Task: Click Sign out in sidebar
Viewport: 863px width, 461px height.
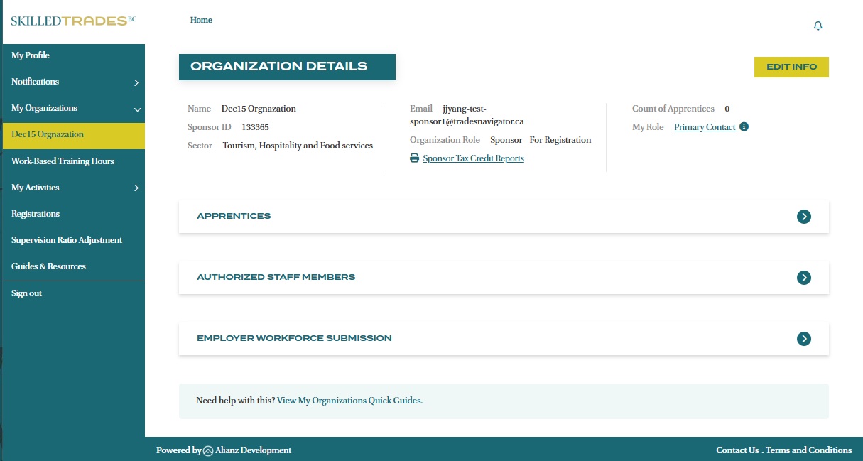Action: click(27, 293)
